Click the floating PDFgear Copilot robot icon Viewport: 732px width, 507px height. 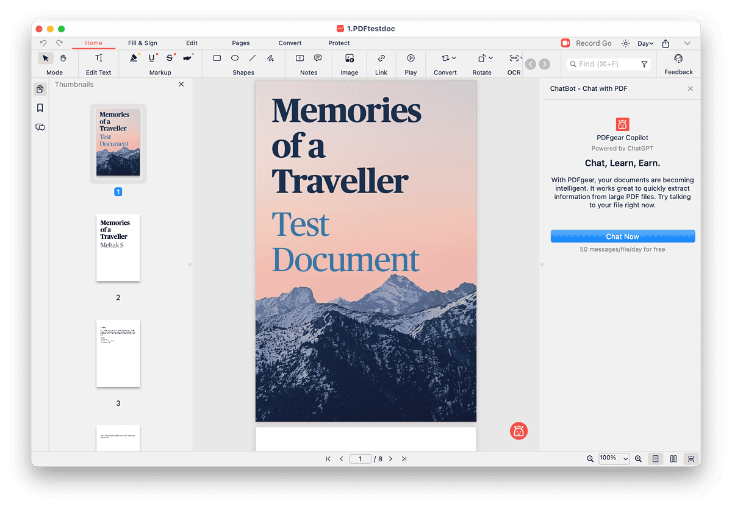tap(518, 431)
